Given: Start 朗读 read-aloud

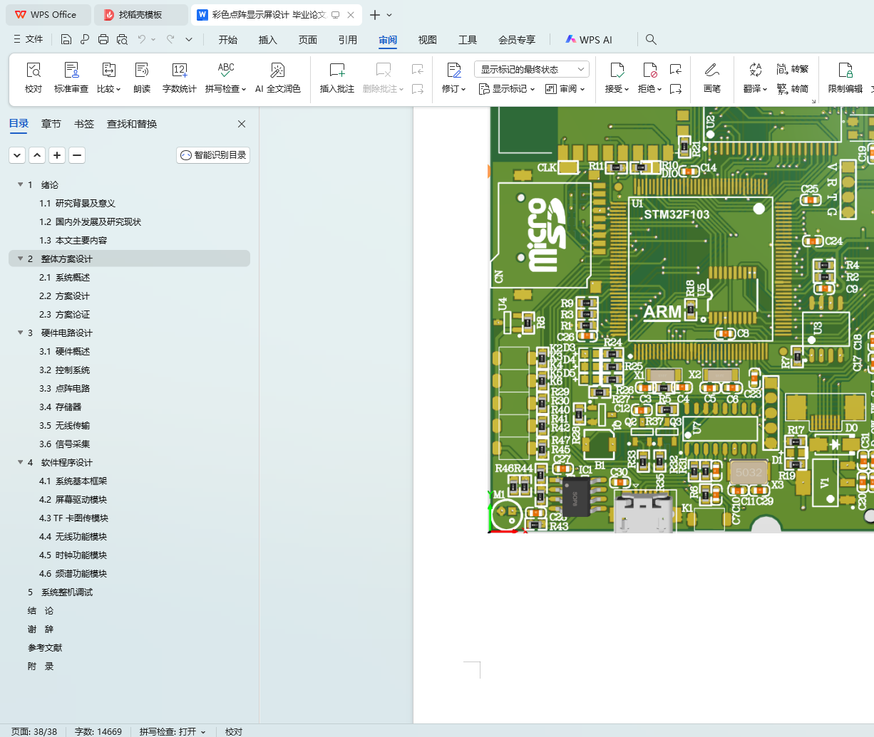Looking at the screenshot, I should [142, 78].
